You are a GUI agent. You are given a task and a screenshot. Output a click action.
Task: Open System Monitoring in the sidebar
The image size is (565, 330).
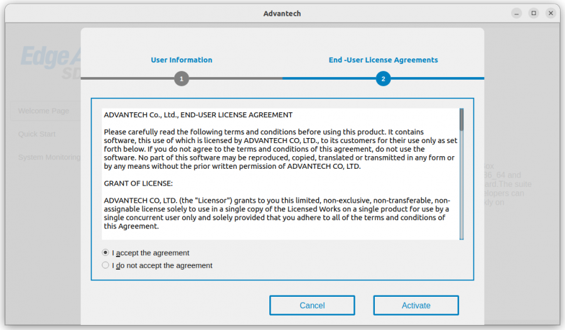(49, 157)
